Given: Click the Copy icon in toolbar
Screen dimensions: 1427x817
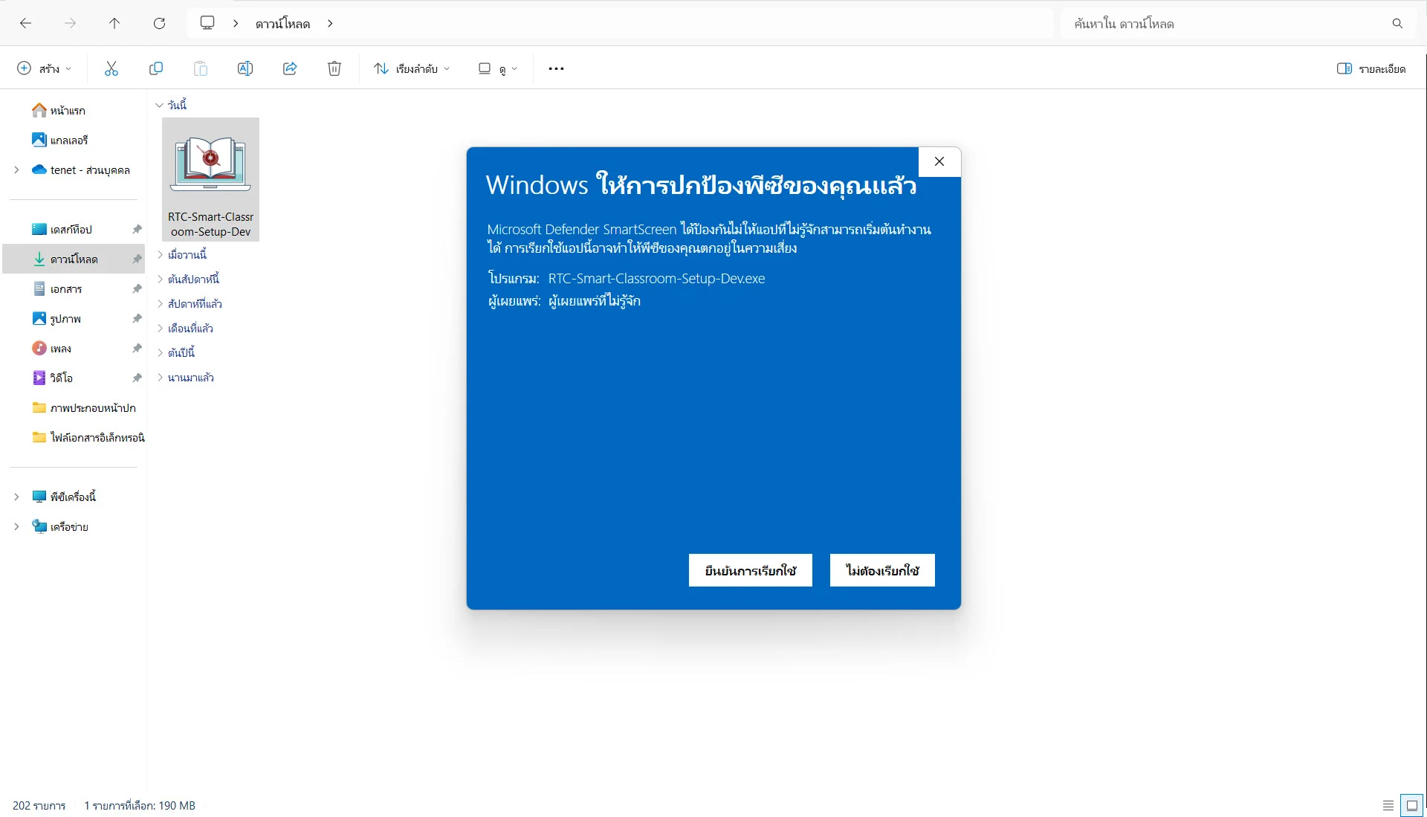Looking at the screenshot, I should pos(156,68).
